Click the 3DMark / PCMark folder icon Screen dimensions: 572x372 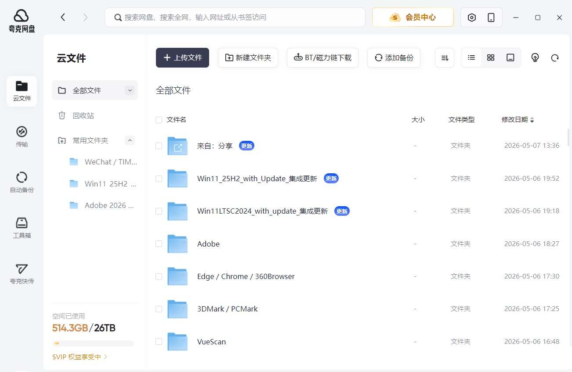(x=177, y=309)
